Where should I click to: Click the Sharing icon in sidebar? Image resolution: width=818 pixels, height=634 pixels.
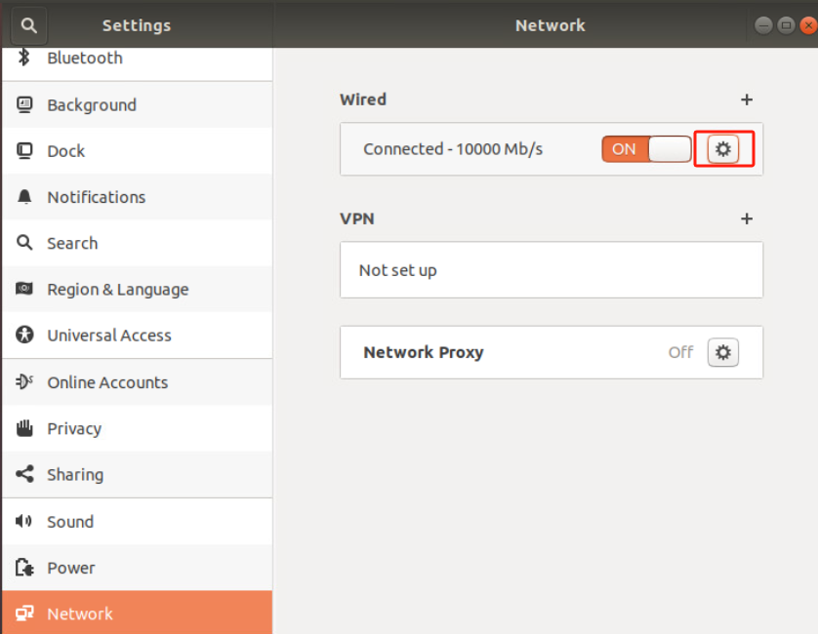[24, 474]
